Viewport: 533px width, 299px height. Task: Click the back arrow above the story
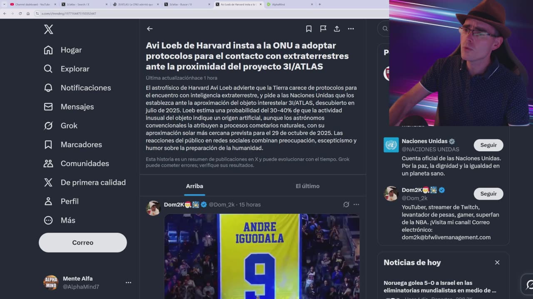[x=149, y=29]
